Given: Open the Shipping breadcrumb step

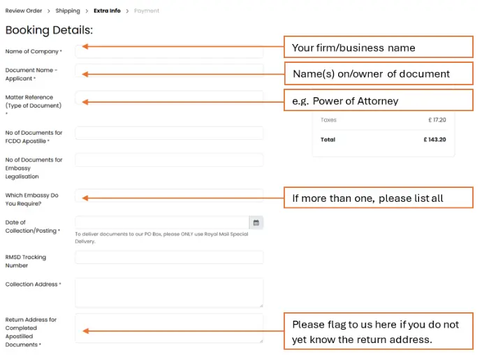Looking at the screenshot, I should pos(68,11).
